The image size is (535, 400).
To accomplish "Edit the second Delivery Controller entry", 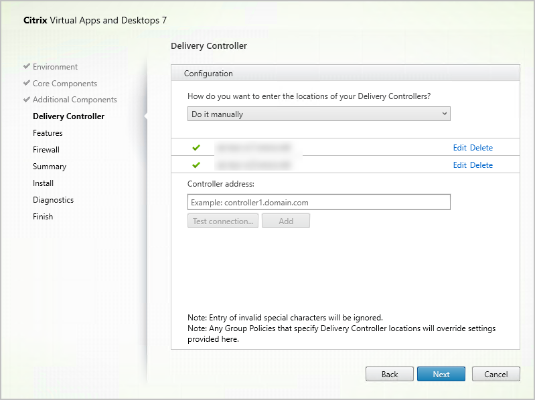I will click(459, 165).
